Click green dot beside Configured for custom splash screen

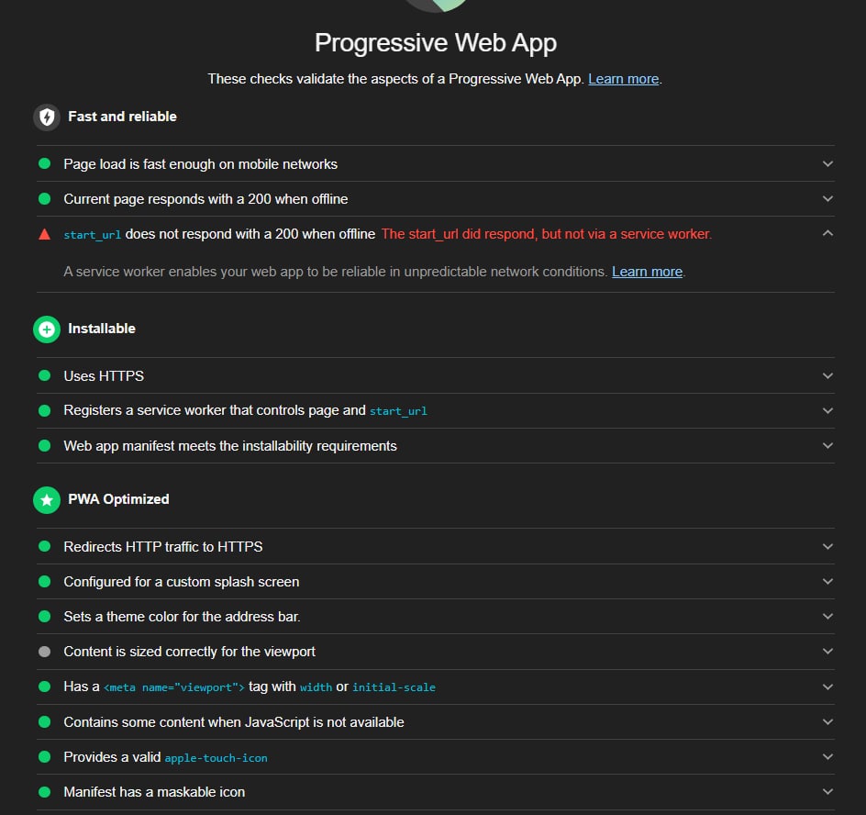45,581
